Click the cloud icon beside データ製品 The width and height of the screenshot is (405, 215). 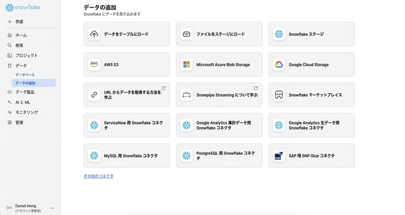[x=10, y=92]
